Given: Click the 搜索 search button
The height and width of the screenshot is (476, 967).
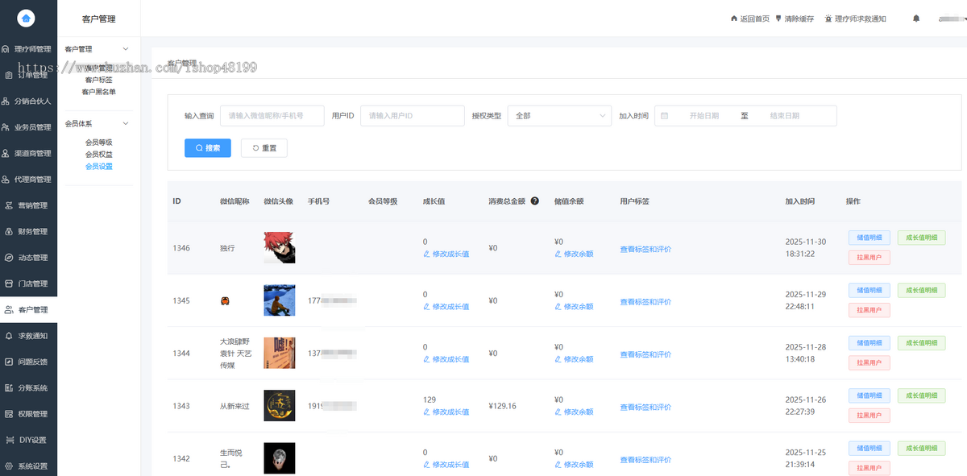Looking at the screenshot, I should [207, 147].
